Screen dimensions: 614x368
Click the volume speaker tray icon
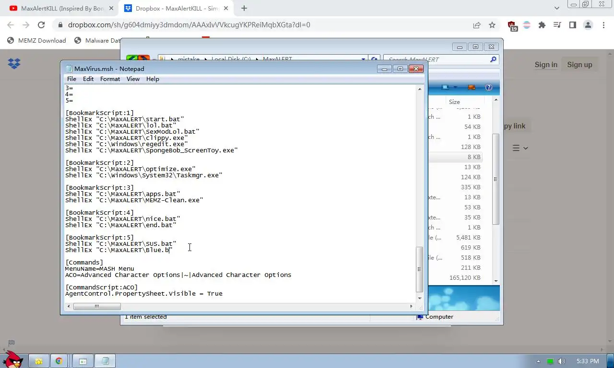click(x=562, y=361)
